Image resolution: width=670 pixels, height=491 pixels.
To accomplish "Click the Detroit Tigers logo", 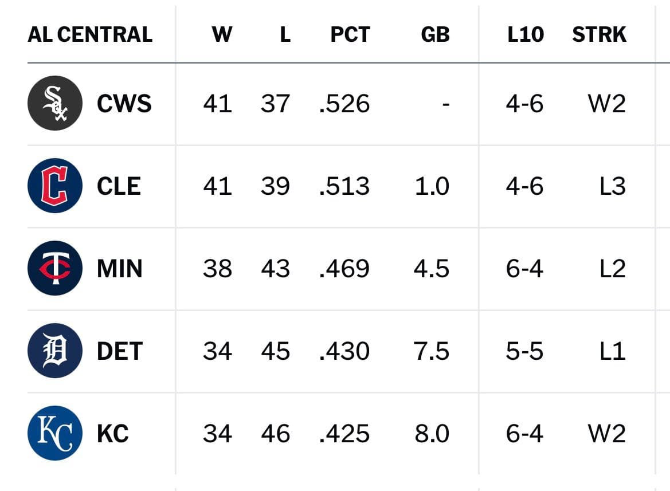I will pos(54,351).
